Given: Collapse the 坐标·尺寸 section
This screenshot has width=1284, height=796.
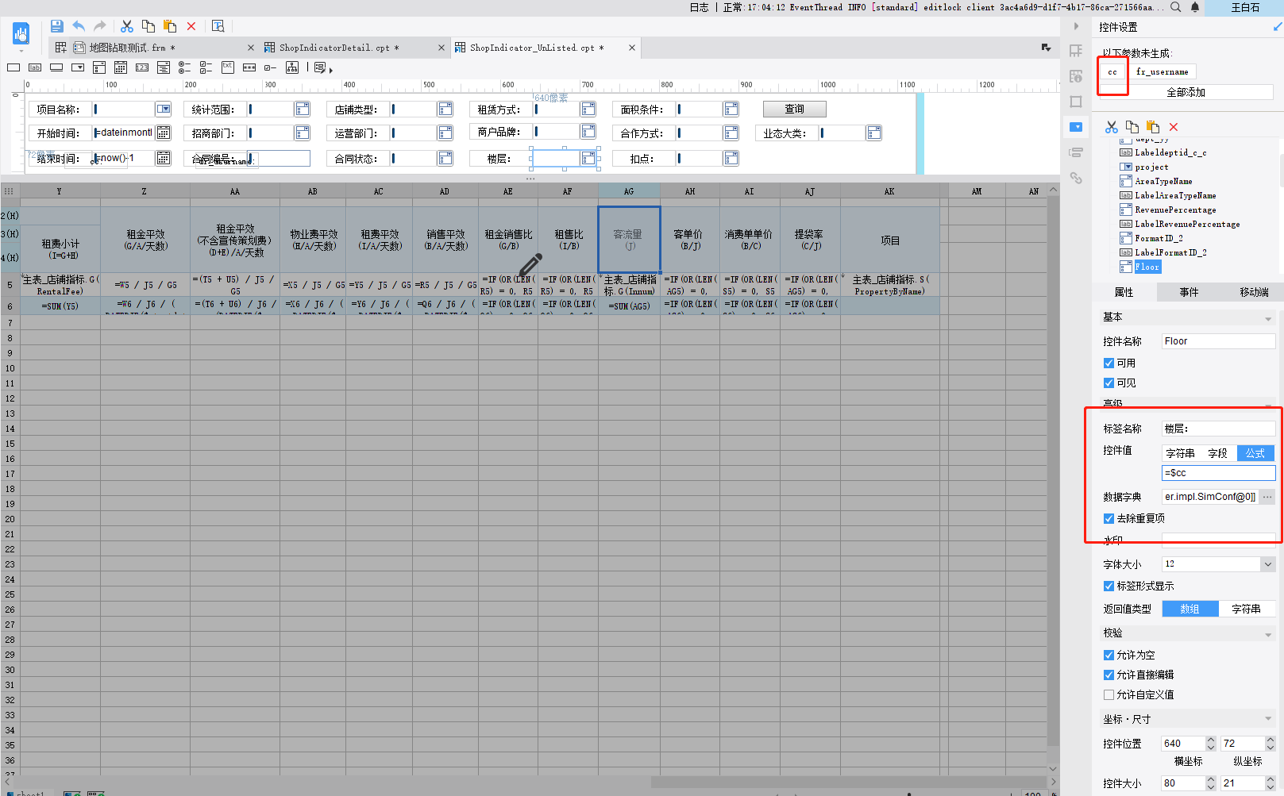Looking at the screenshot, I should tap(1267, 719).
